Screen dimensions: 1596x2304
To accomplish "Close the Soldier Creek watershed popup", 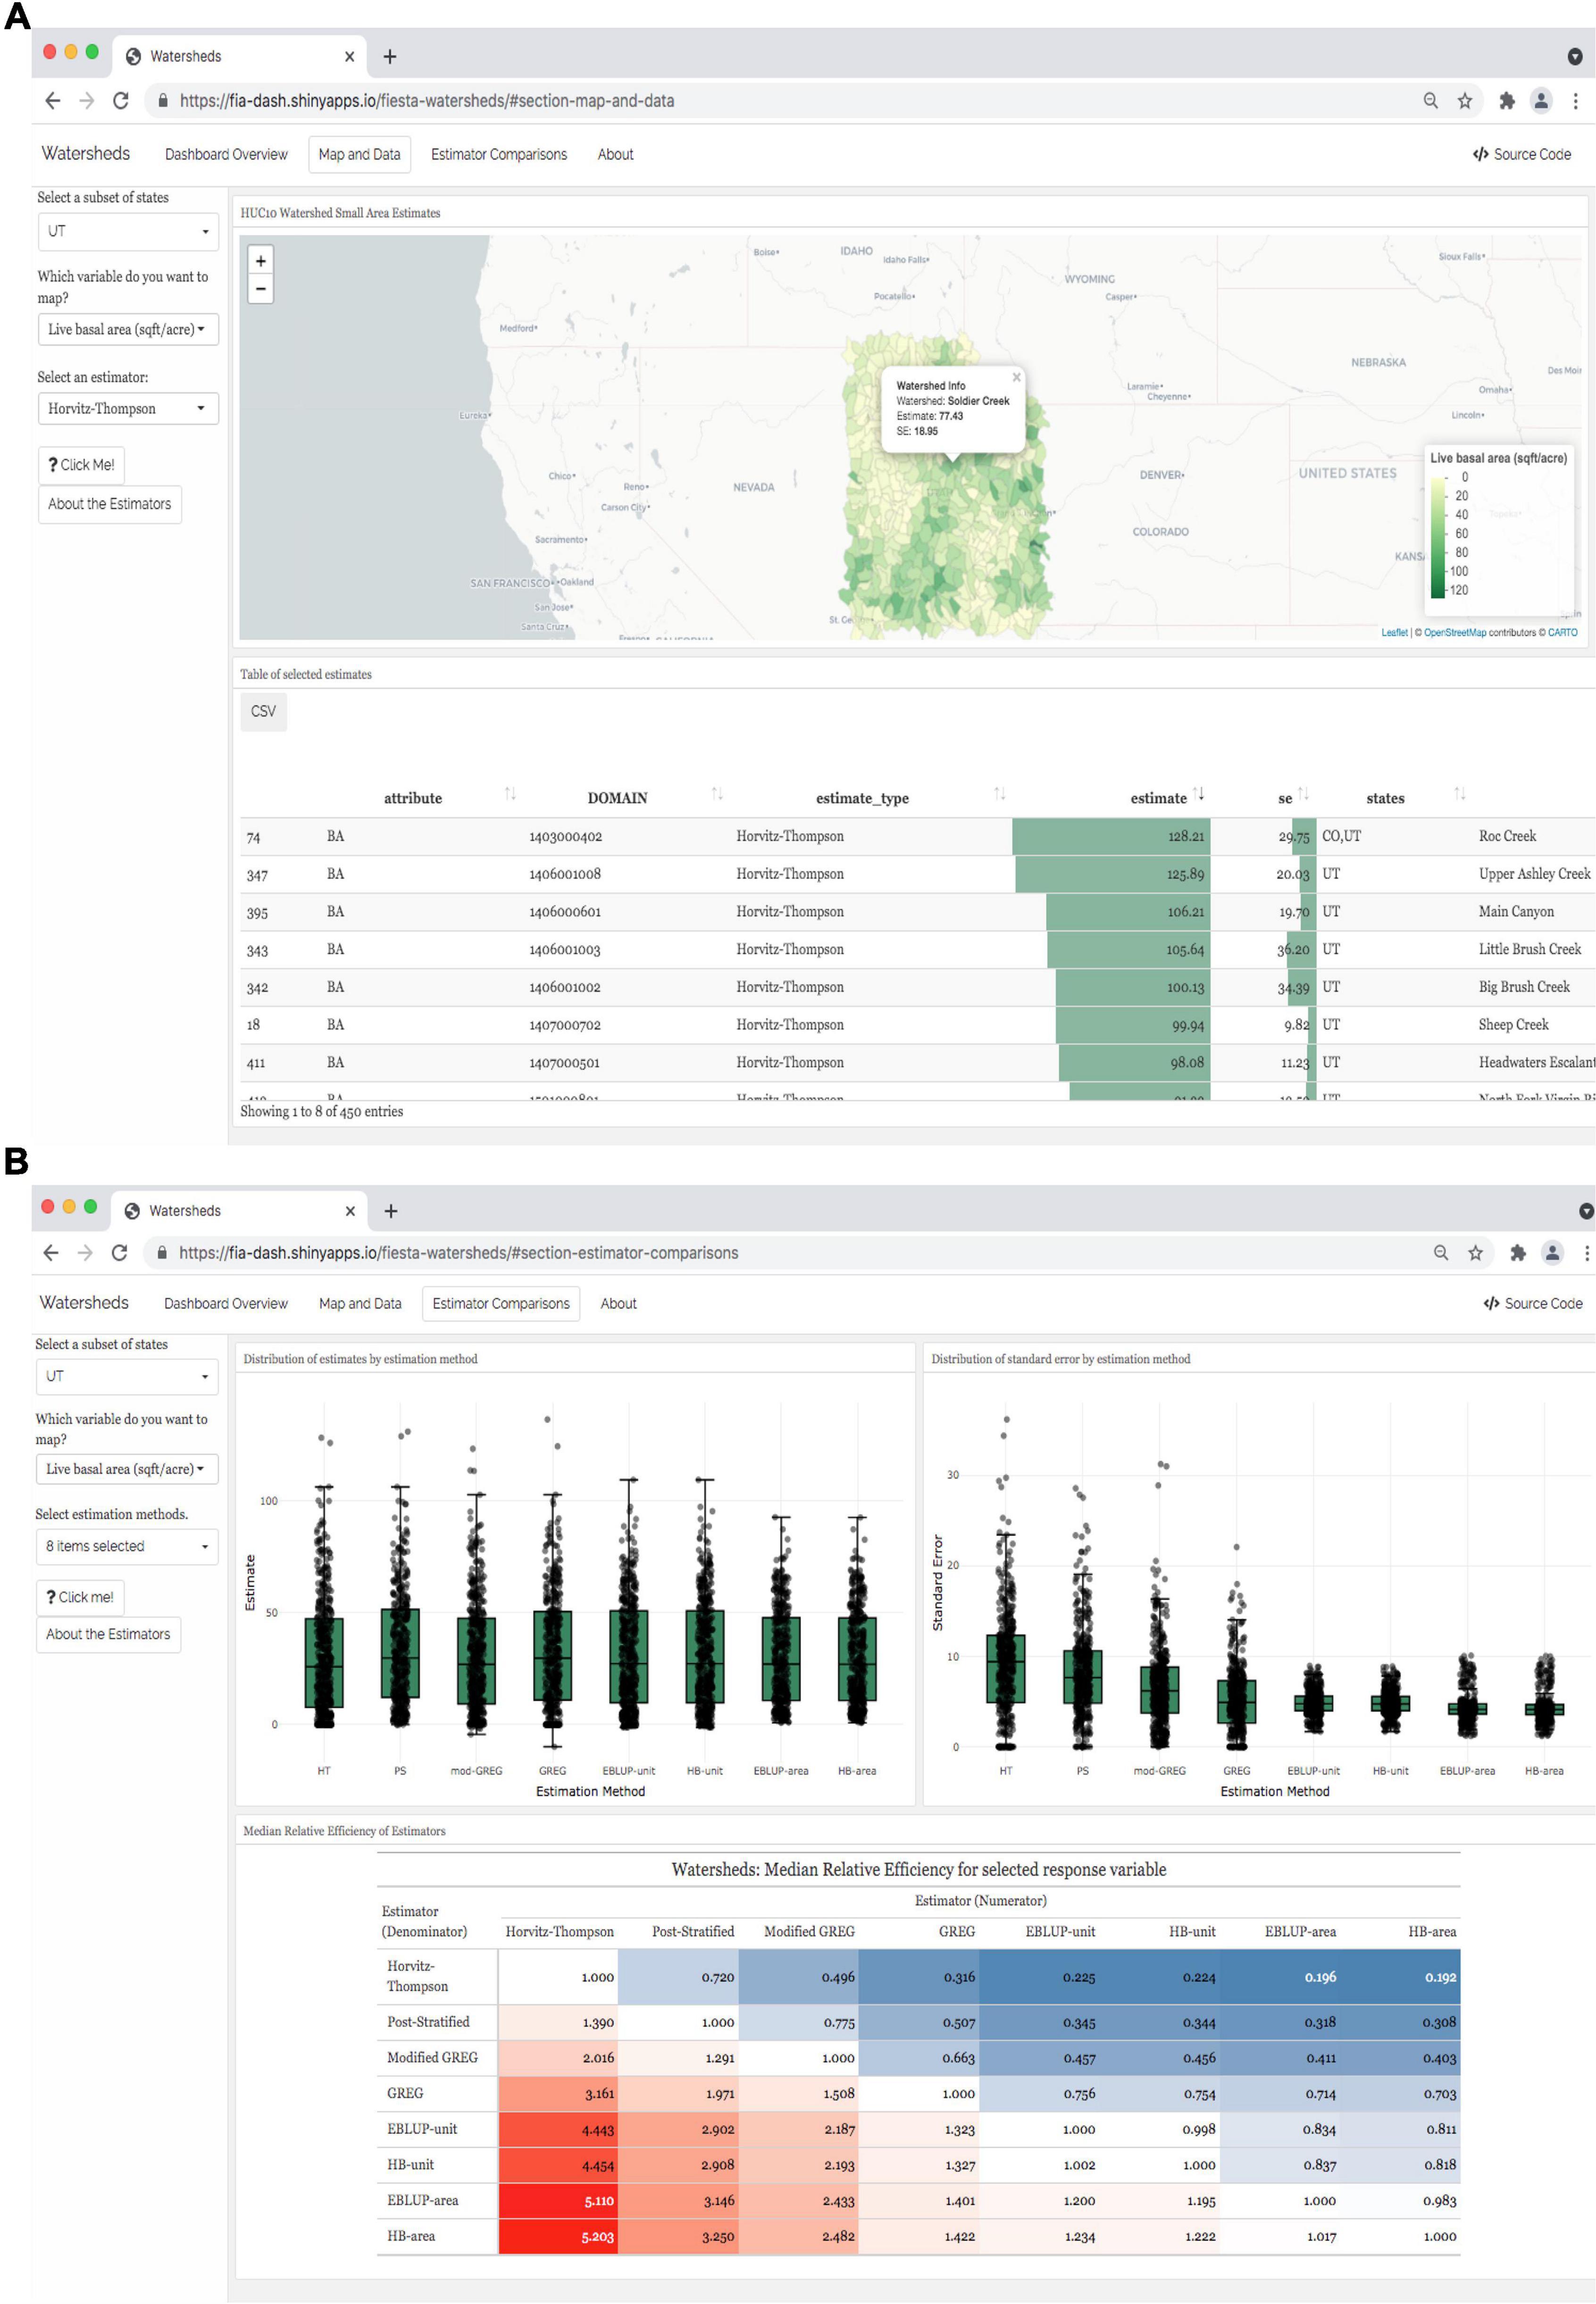I will [x=1016, y=377].
